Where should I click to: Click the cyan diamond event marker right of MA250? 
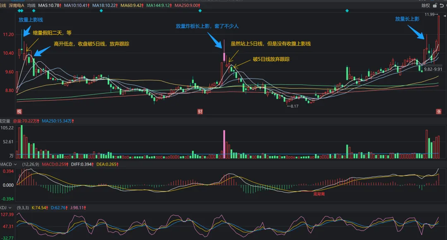(x=200, y=11)
